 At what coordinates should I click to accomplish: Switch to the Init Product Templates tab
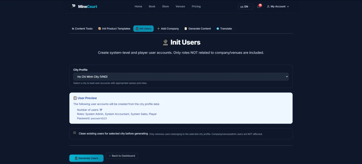[x=114, y=29]
